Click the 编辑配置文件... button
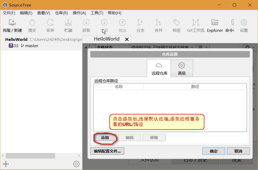Viewport: 258px width, 170px height. pos(107,151)
